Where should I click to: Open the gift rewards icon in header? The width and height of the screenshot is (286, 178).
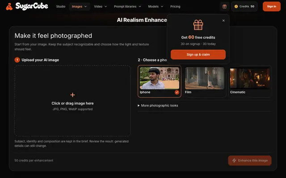point(224,7)
